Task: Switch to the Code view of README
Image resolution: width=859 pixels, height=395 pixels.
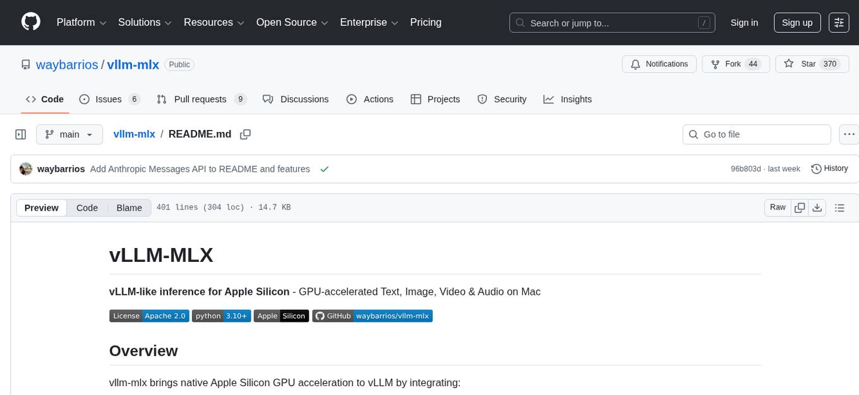Action: click(x=87, y=208)
